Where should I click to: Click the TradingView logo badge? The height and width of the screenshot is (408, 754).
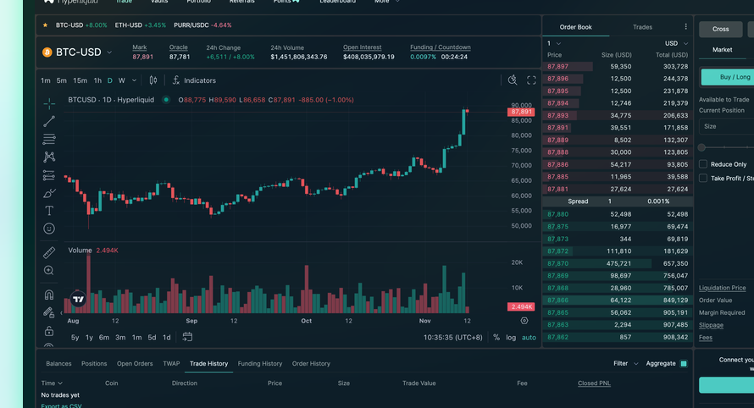(x=78, y=300)
